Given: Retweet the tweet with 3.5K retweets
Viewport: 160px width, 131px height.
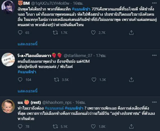Looking at the screenshot, I should [56, 80].
